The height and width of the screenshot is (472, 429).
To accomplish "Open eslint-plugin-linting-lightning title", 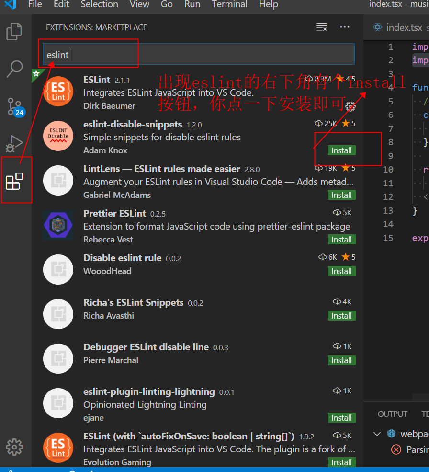I will point(149,391).
